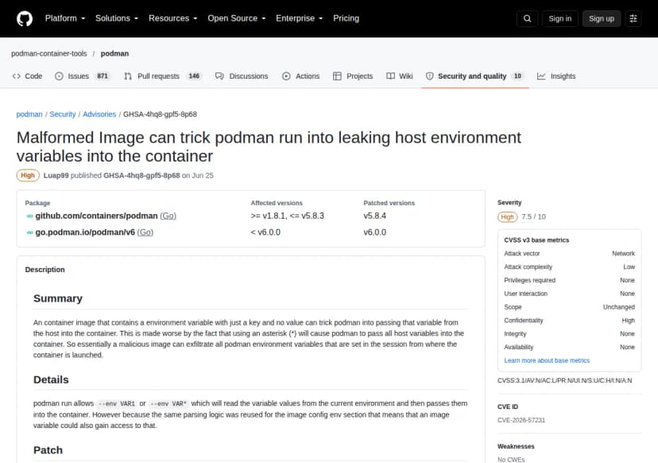Click the Wiki book icon
The image size is (658, 463).
click(x=390, y=76)
